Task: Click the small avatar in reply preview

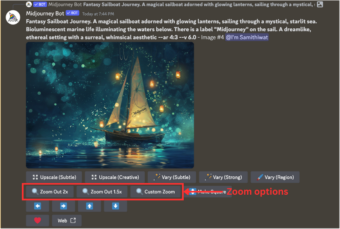Action: pos(29,4)
